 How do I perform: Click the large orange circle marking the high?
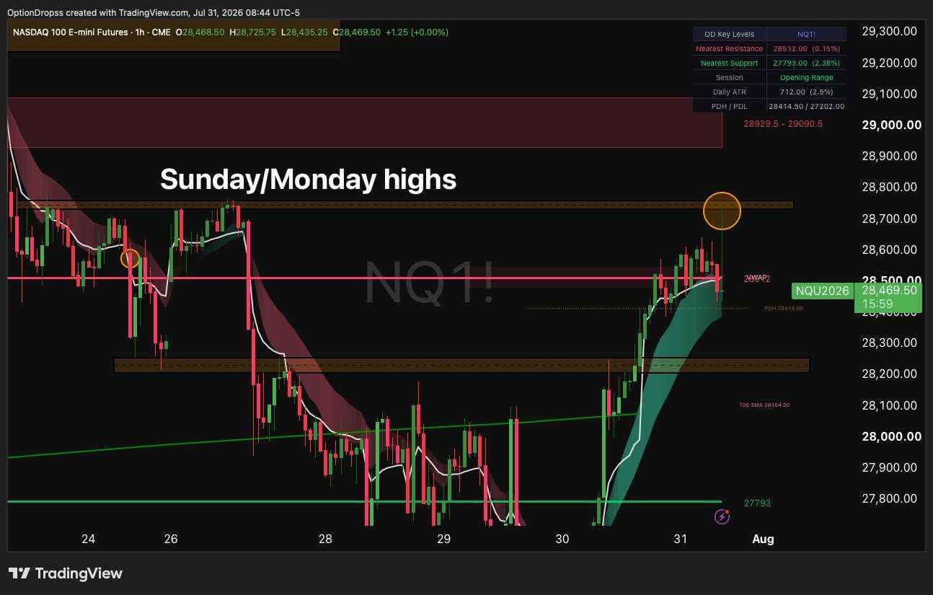coord(722,211)
